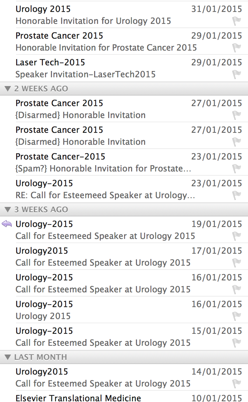Image resolution: width=248 pixels, height=402 pixels.
Task: Toggle flag on the 19/01/2015 Urology-2015 email
Action: click(237, 236)
